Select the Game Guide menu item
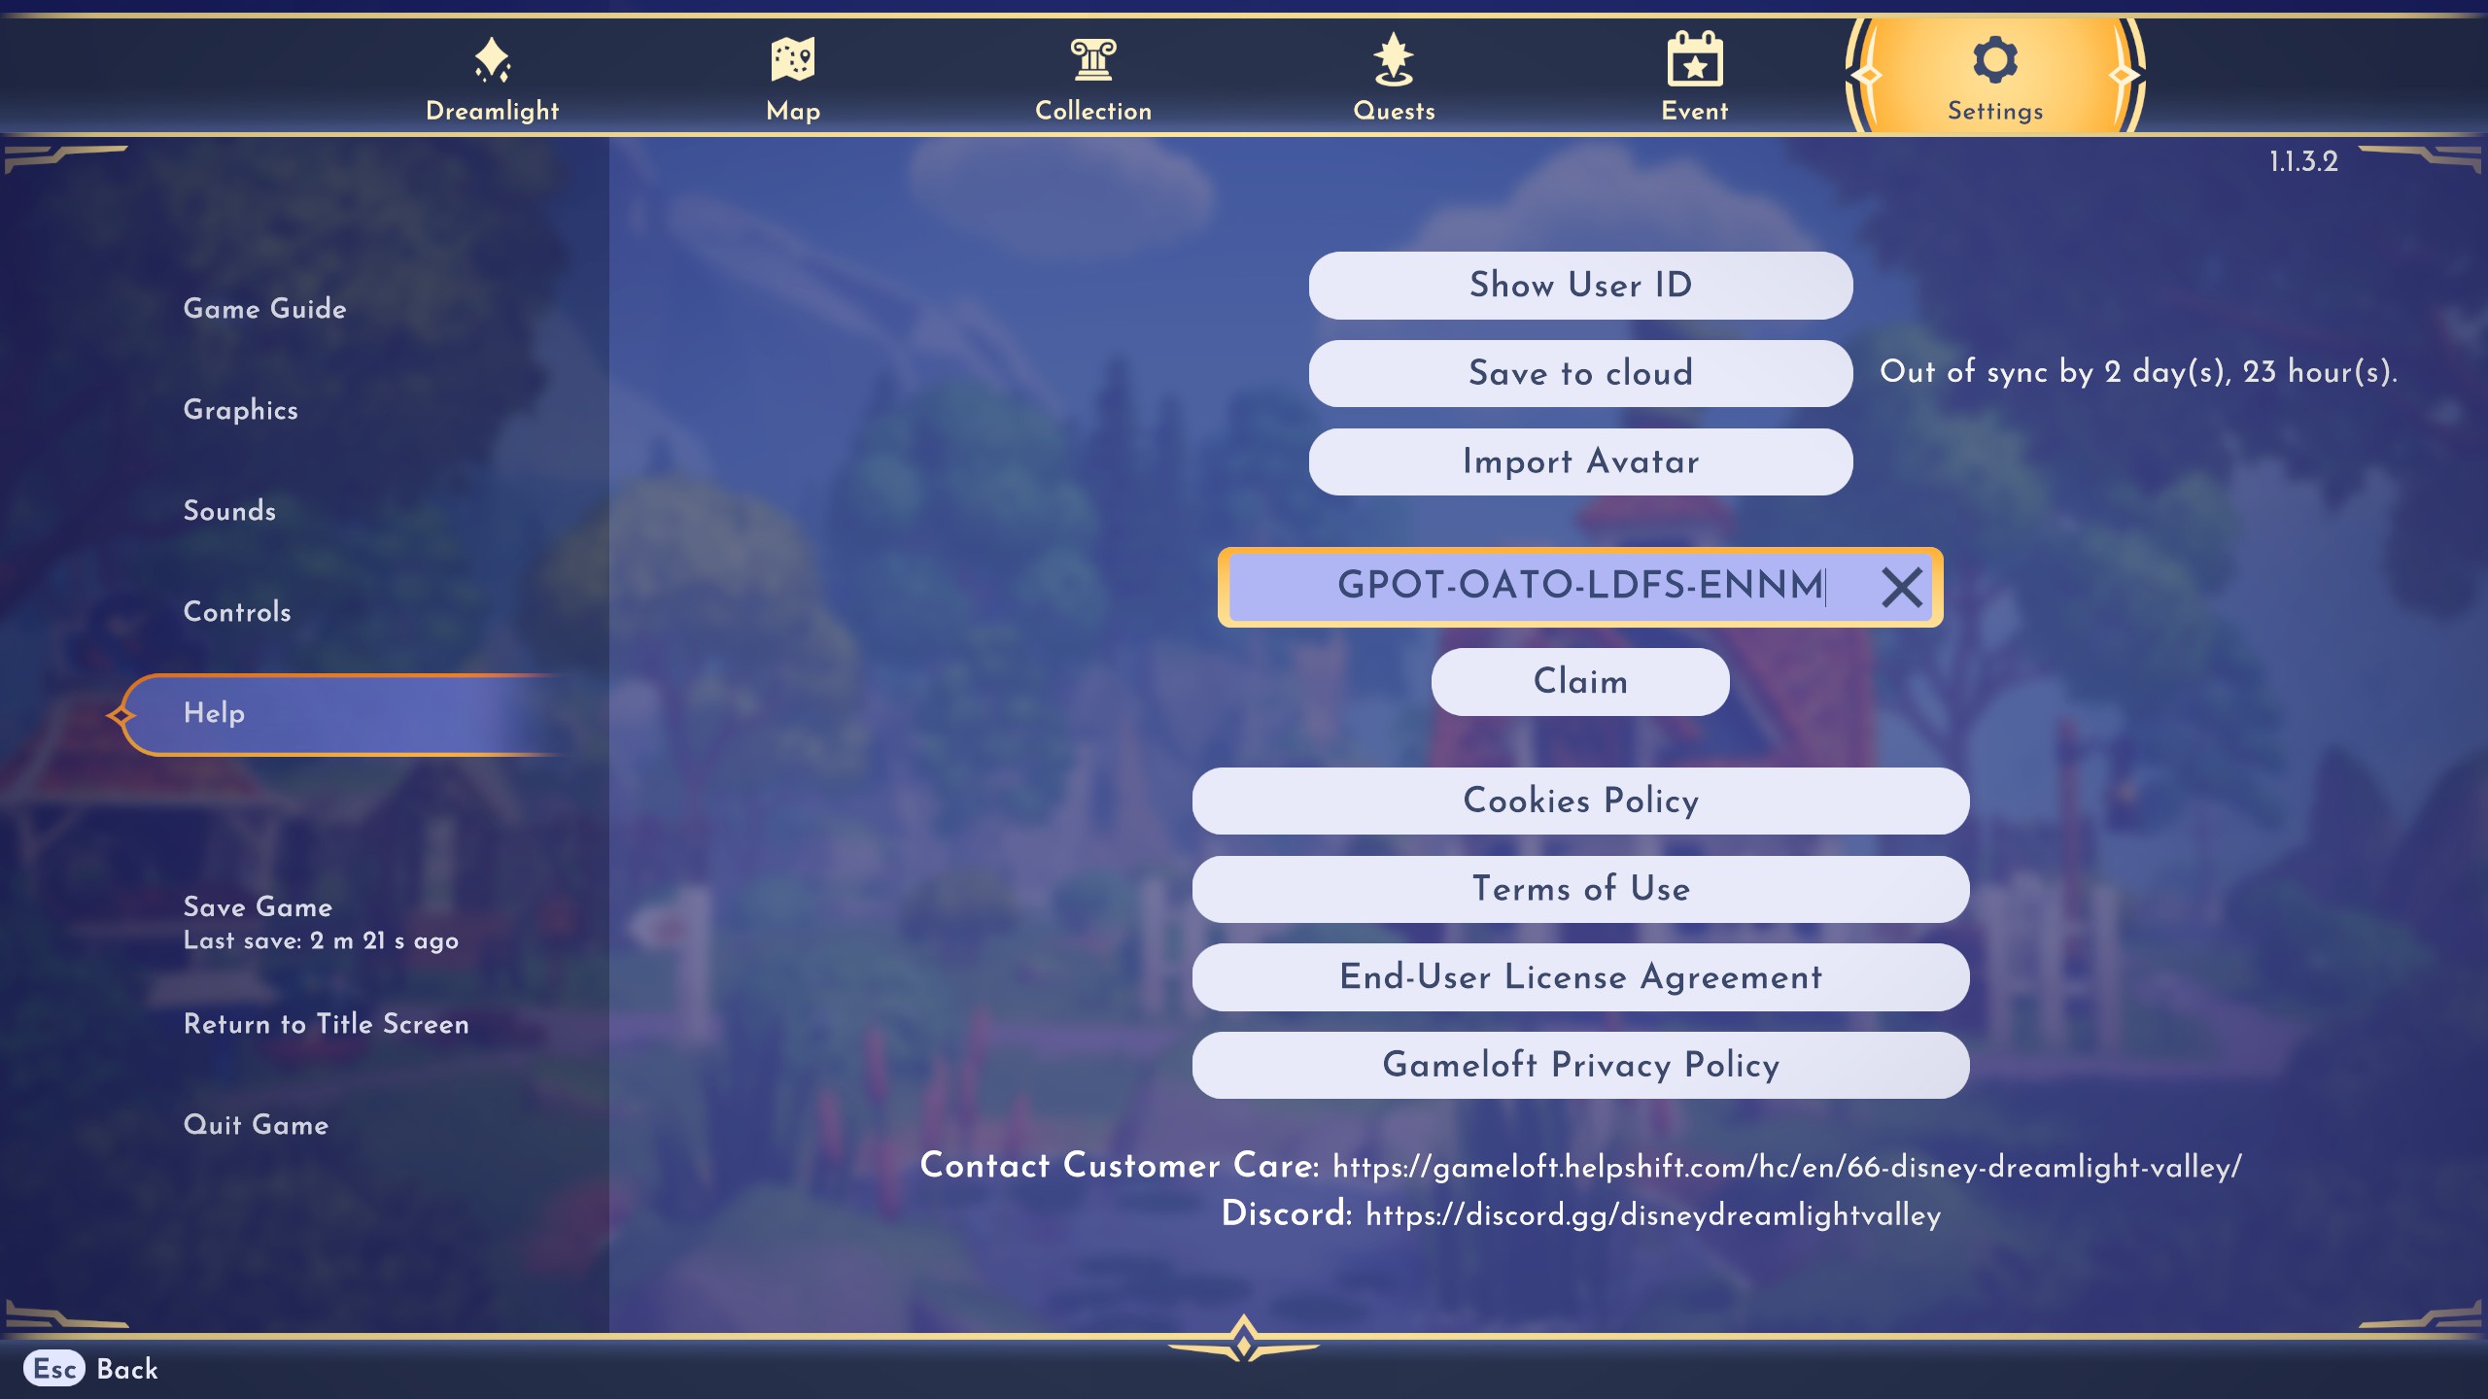This screenshot has width=2488, height=1399. (x=265, y=307)
